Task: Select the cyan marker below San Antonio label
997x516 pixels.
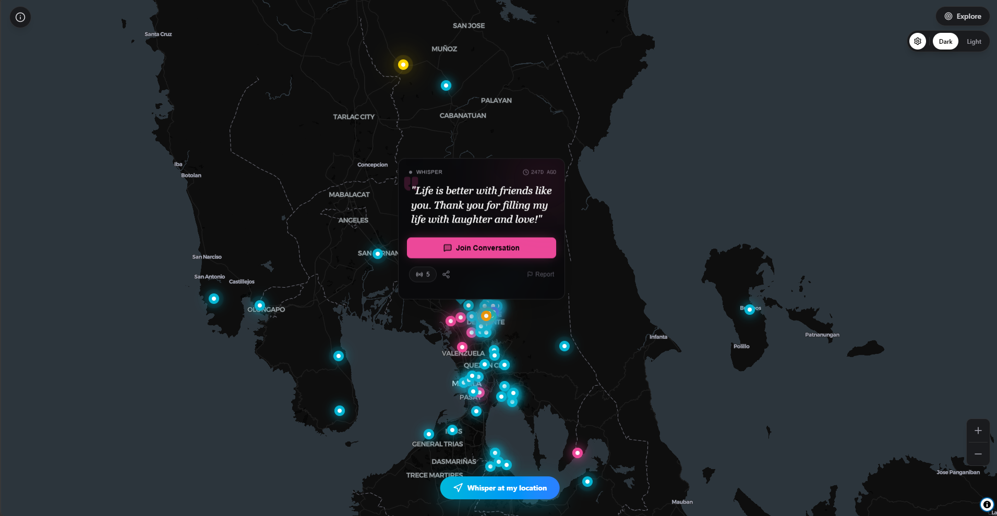Action: pos(214,299)
